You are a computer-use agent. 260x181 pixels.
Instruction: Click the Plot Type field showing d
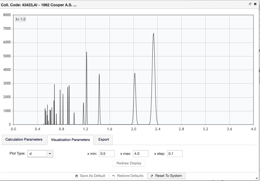pyautogui.click(x=37, y=154)
